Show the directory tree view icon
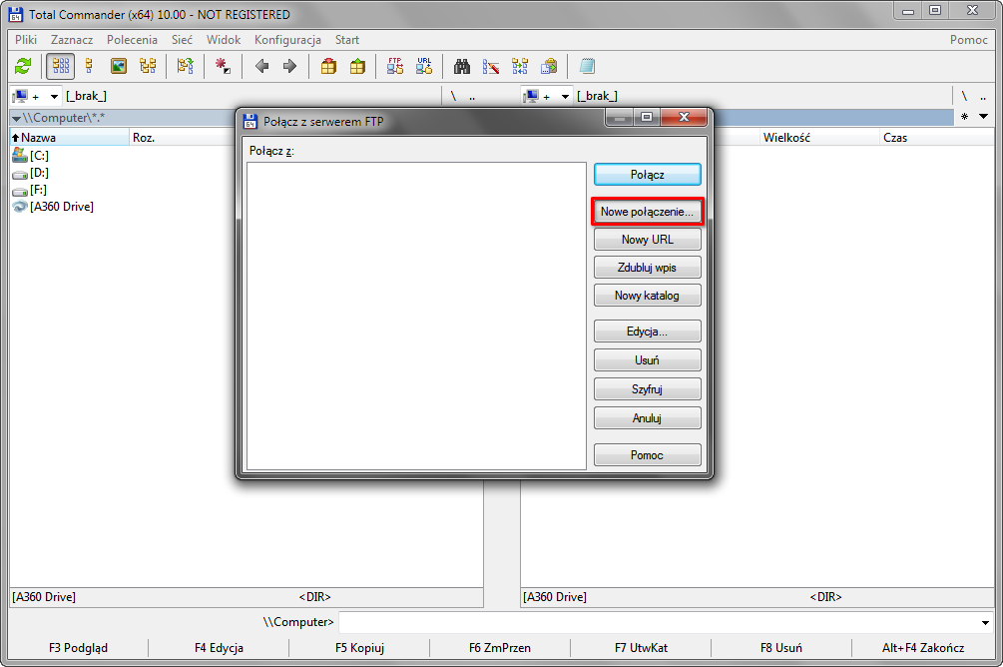This screenshot has height=667, width=1003. pos(148,66)
